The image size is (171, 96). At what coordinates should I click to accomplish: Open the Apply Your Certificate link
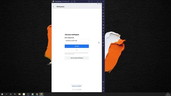coord(77,86)
